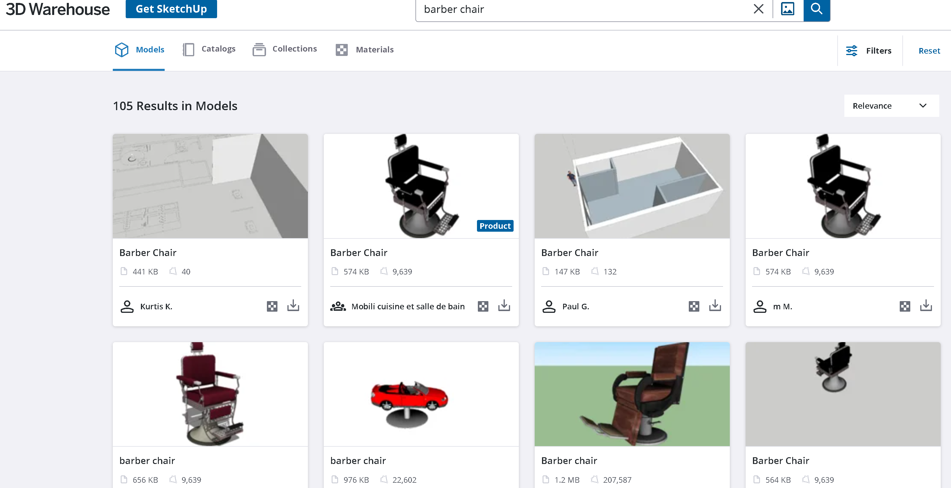This screenshot has height=488, width=951.
Task: Open Kurtis K.'s gray floorplan thumbnail
Action: pos(210,186)
